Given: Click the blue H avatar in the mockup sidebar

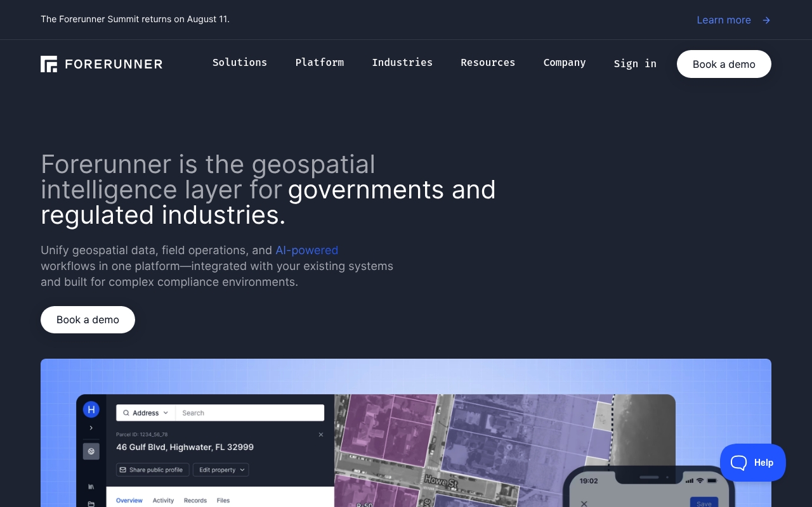Looking at the screenshot, I should 91,409.
